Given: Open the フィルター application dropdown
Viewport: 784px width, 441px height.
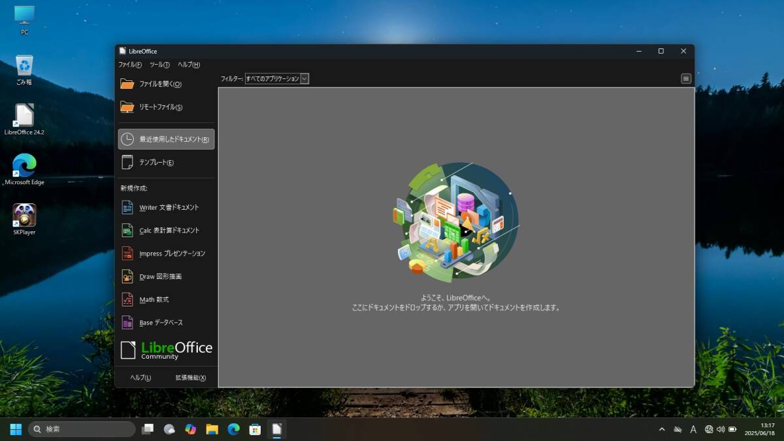Looking at the screenshot, I should 277,78.
